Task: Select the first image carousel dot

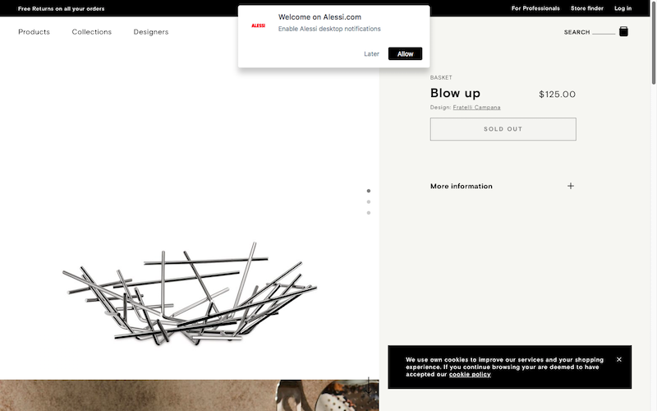Action: click(369, 191)
